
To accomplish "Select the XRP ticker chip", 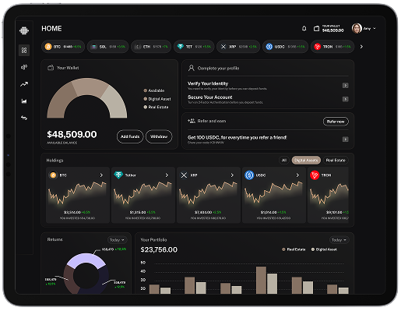I will [x=238, y=47].
